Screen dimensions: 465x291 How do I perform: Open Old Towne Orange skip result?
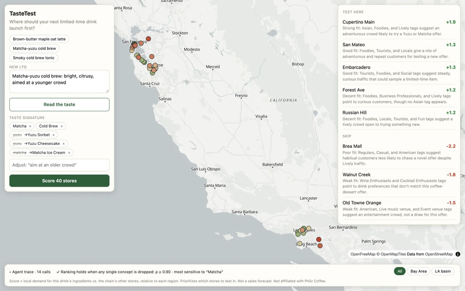click(399, 208)
